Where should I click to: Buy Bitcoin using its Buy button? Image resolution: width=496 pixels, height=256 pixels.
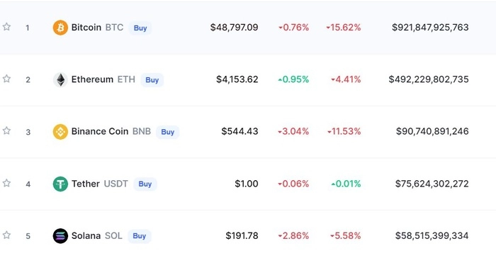pyautogui.click(x=140, y=28)
